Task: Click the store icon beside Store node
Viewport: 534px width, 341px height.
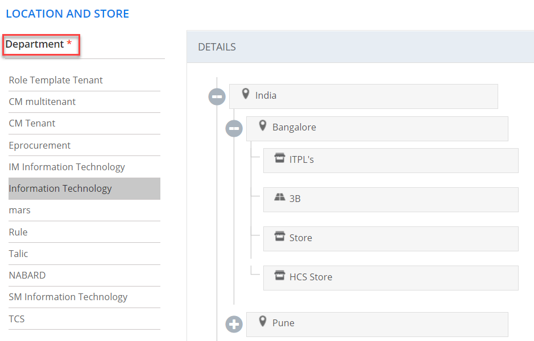Action: [279, 237]
